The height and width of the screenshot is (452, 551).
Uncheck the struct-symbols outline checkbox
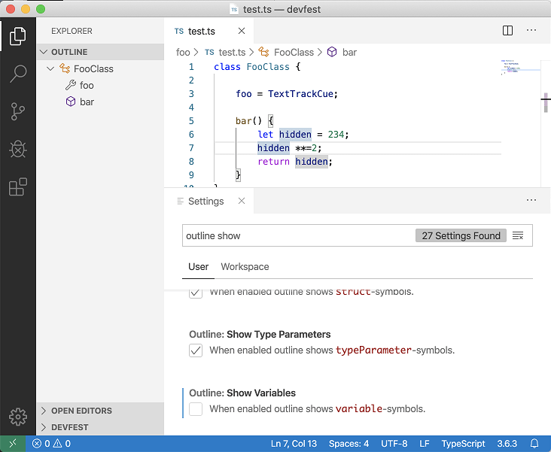click(196, 293)
